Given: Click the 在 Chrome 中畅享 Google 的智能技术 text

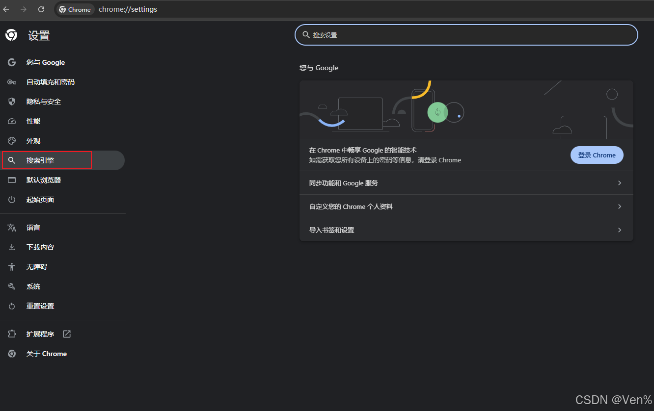Looking at the screenshot, I should tap(363, 150).
